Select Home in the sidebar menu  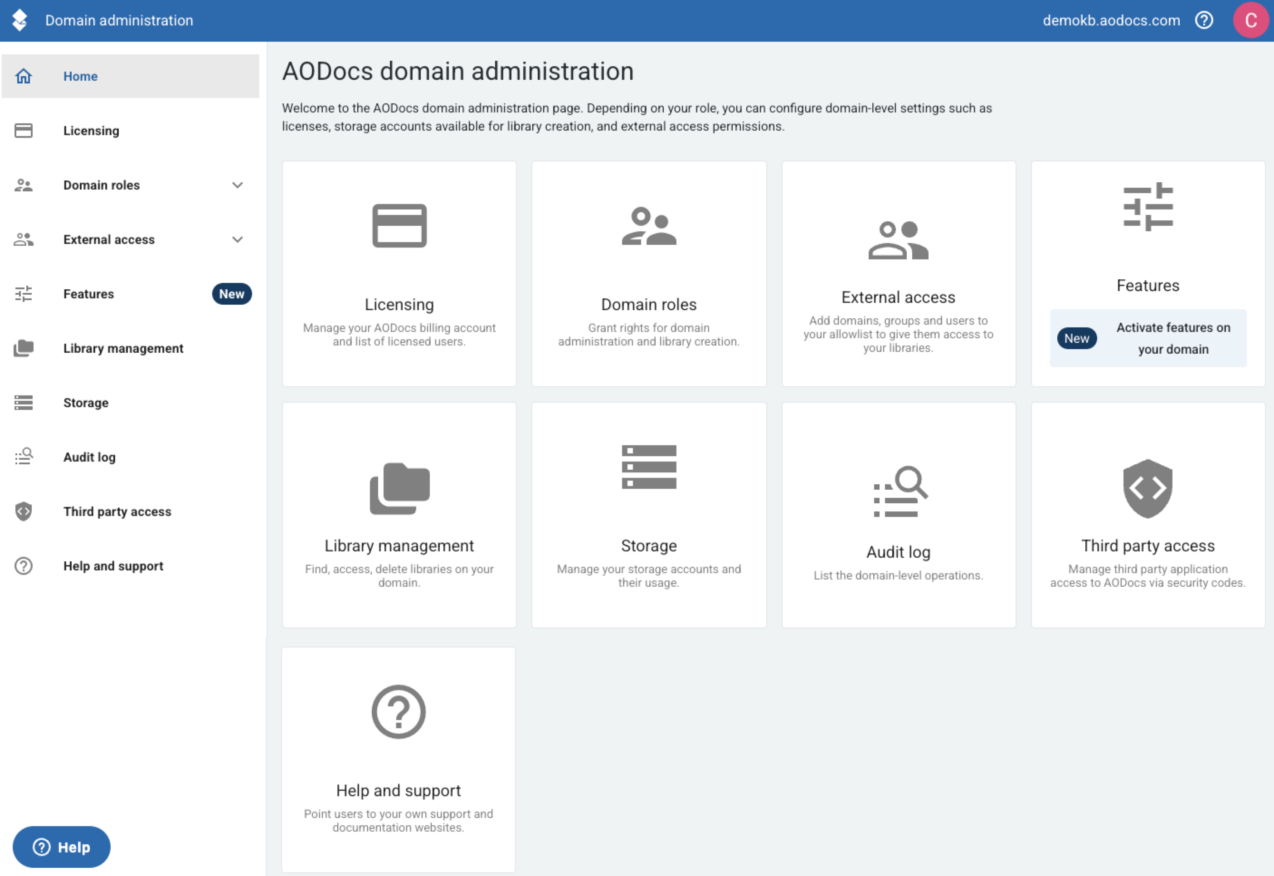pos(131,76)
